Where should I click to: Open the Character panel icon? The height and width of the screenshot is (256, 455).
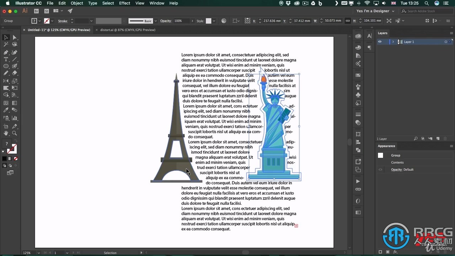[370, 36]
